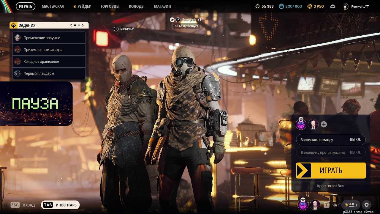Open quest Приземленные загадки
This screenshot has height=214, width=380.
pos(49,50)
